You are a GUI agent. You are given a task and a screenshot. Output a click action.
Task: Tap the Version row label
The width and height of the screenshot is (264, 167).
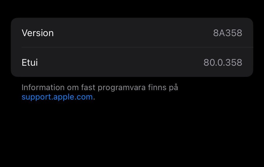pos(38,33)
